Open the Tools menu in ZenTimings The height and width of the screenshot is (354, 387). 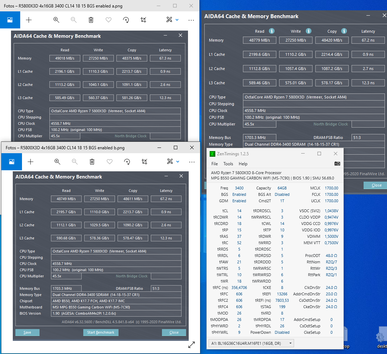[228, 164]
